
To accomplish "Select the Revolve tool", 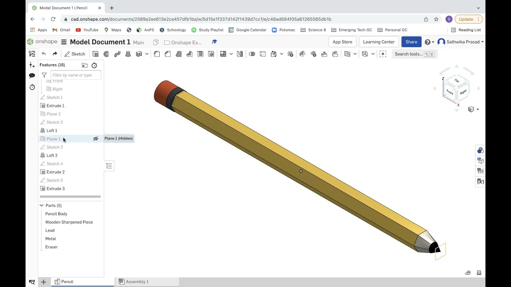I will [106, 54].
